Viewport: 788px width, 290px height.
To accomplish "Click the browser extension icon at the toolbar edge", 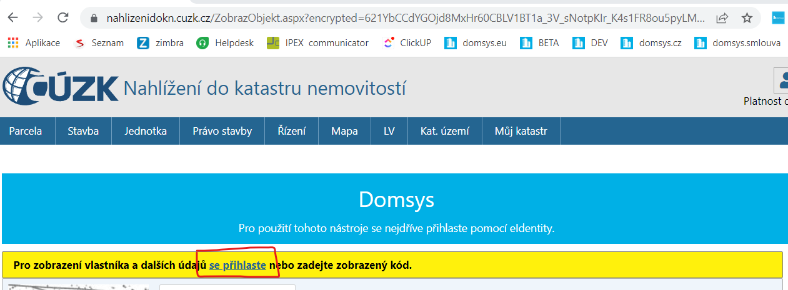I will pyautogui.click(x=779, y=18).
